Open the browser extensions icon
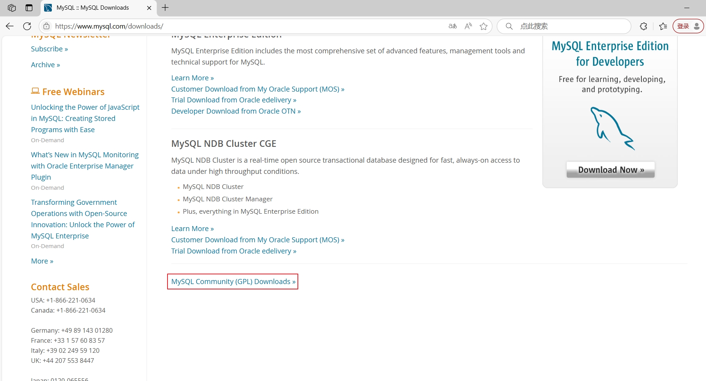The height and width of the screenshot is (381, 706). (x=644, y=26)
